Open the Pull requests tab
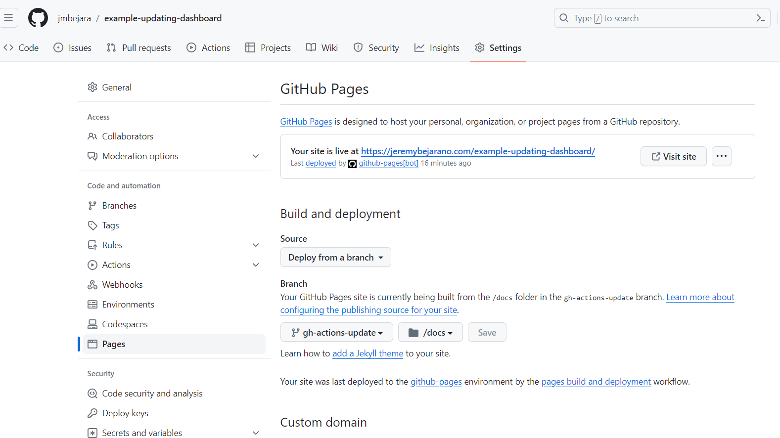The height and width of the screenshot is (438, 780). pyautogui.click(x=139, y=48)
